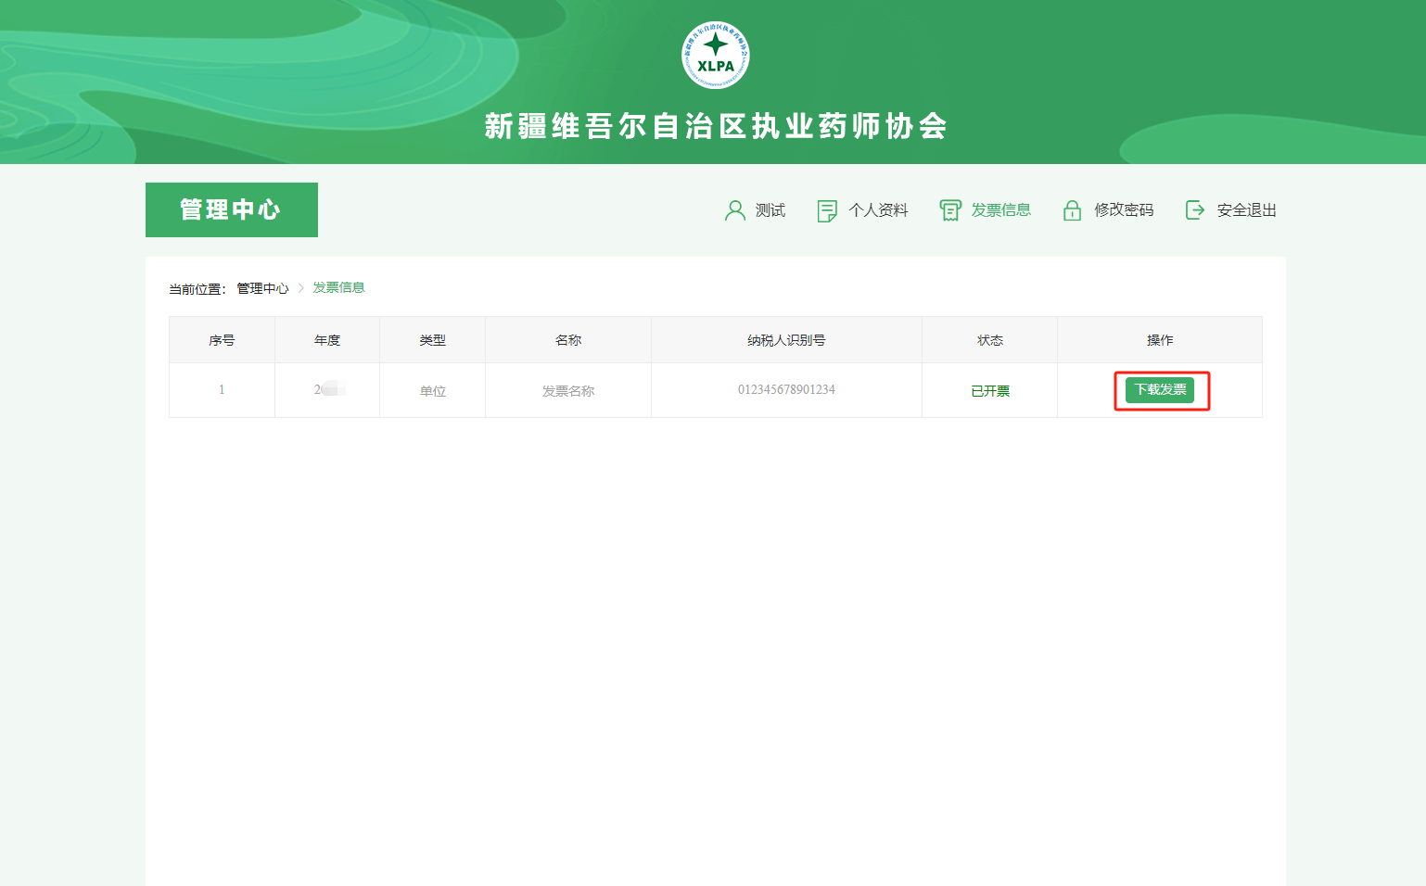Click the 纳税人识别号 column header

click(786, 340)
